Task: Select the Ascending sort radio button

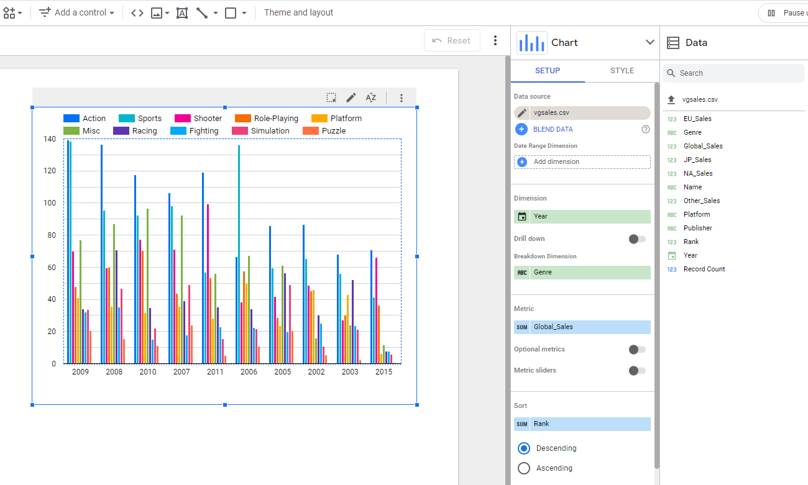Action: [524, 468]
